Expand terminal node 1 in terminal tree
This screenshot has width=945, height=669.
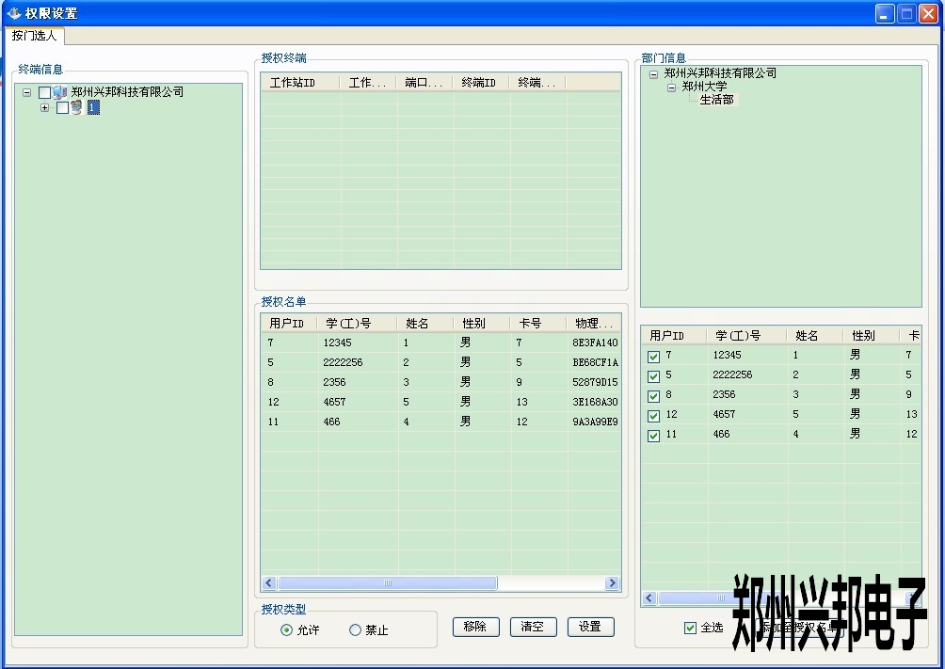pyautogui.click(x=44, y=108)
